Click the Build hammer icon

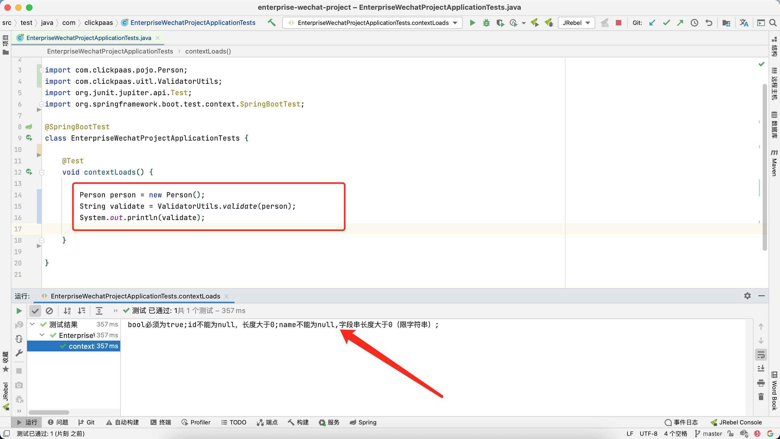pyautogui.click(x=272, y=23)
